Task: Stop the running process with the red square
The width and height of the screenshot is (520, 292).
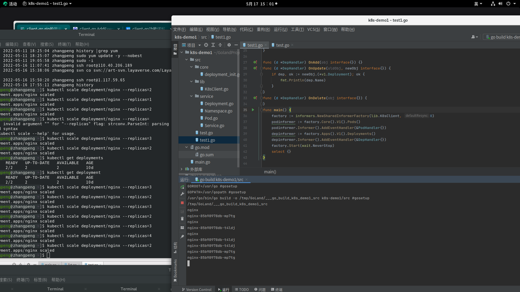Action: coord(182,203)
